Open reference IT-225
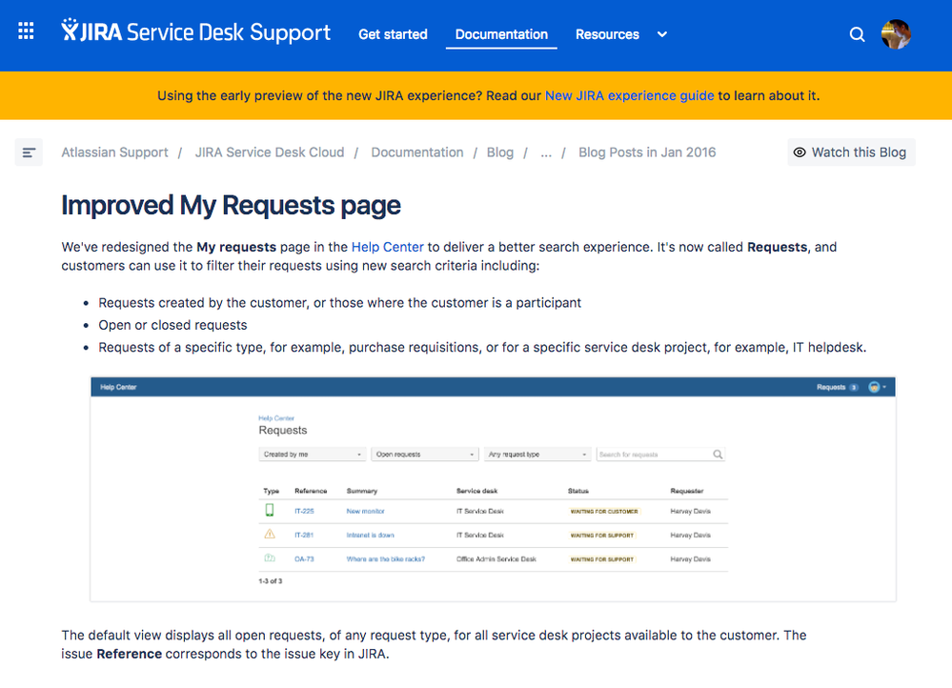This screenshot has height=688, width=952. coord(304,512)
